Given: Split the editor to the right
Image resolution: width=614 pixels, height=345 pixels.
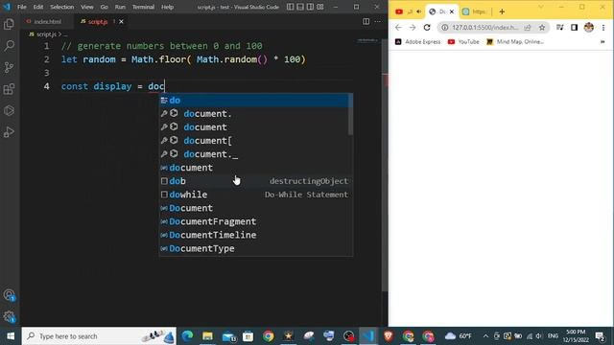Looking at the screenshot, I should point(366,21).
